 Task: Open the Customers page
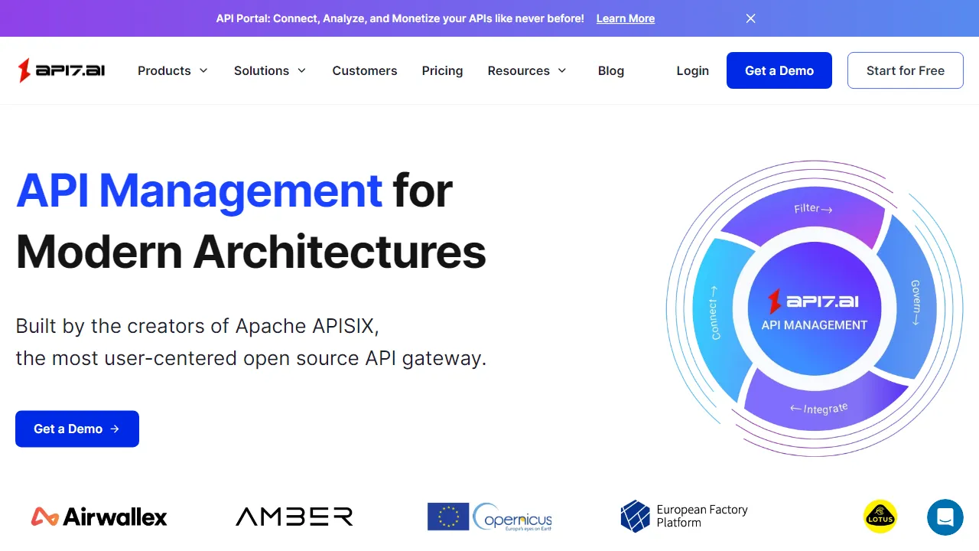[x=365, y=70]
